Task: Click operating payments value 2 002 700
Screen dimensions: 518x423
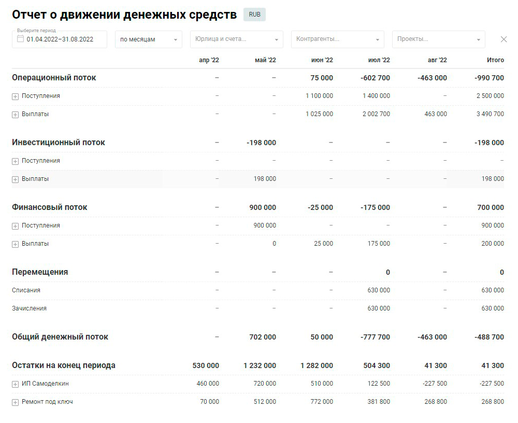Action: pos(376,114)
